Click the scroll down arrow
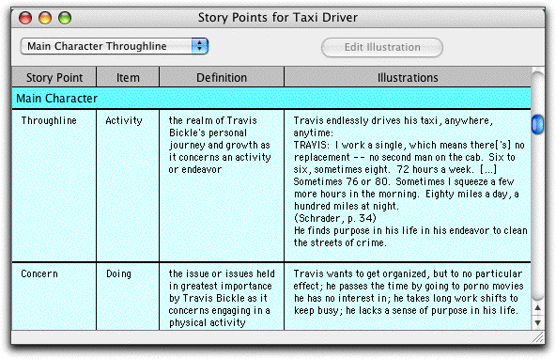The image size is (556, 359). pos(537,322)
